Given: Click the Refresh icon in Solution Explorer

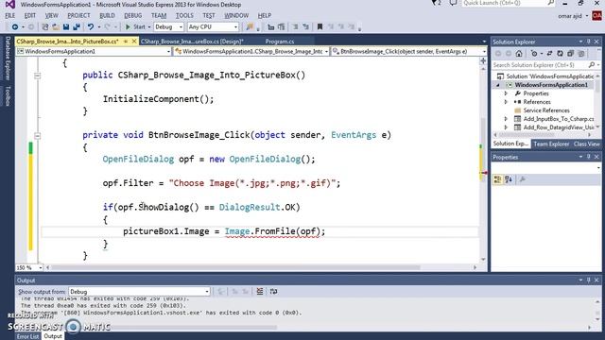Looking at the screenshot, I should point(560,54).
